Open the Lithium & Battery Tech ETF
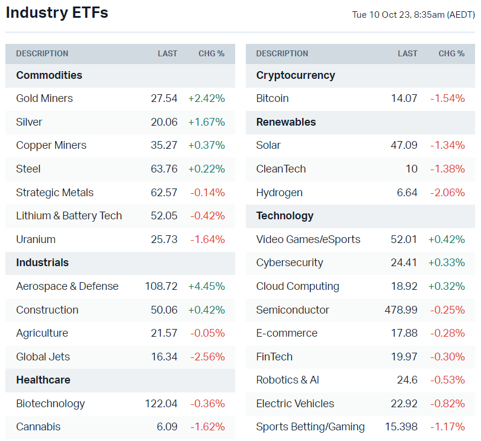481x441 pixels. click(x=69, y=216)
